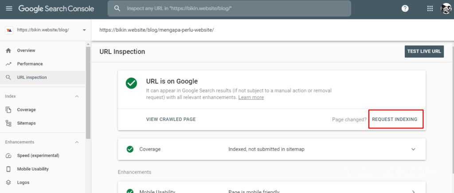The height and width of the screenshot is (193, 454).
Task: Open the Google apps grid
Action: pos(430,8)
